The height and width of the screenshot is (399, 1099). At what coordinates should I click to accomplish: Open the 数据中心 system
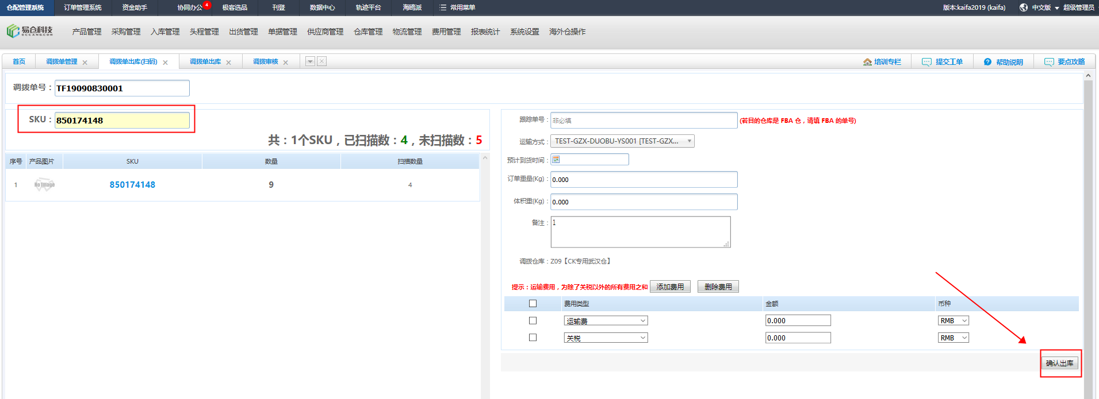(322, 7)
